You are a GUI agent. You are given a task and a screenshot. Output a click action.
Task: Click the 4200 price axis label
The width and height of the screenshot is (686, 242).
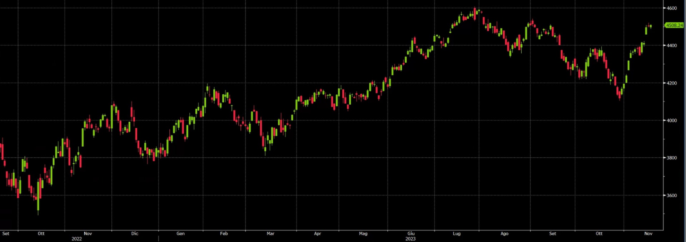(672, 83)
